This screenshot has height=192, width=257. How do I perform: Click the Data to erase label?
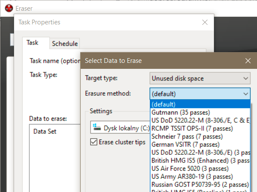coord(48,118)
